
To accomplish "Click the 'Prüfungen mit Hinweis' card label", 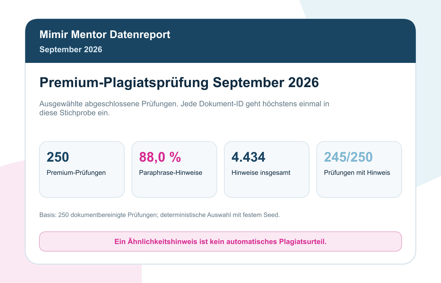I will click(357, 173).
